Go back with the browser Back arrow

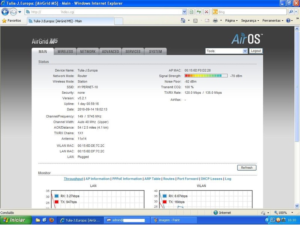pos(5,12)
